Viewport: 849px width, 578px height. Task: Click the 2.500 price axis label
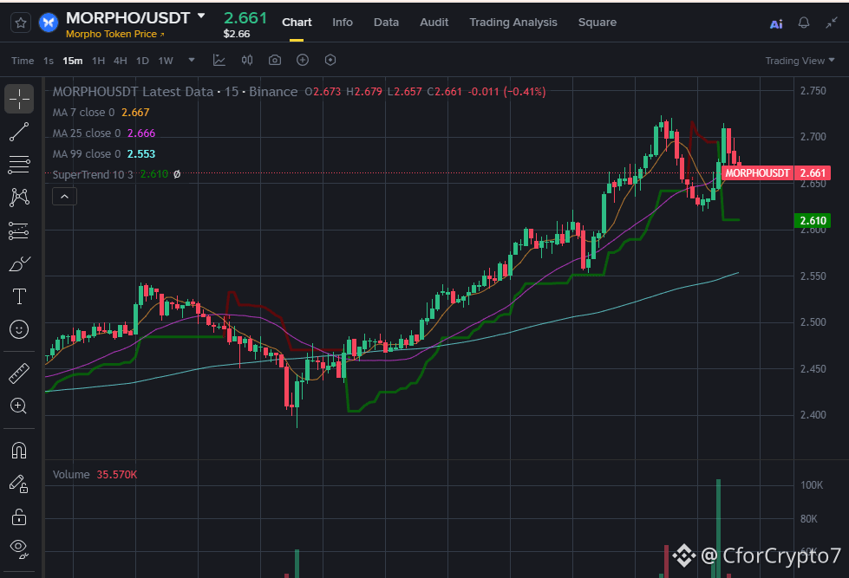pyautogui.click(x=813, y=322)
